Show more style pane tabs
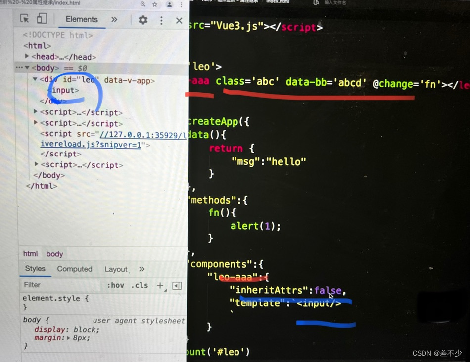Viewport: 470px width, 362px height. point(141,269)
